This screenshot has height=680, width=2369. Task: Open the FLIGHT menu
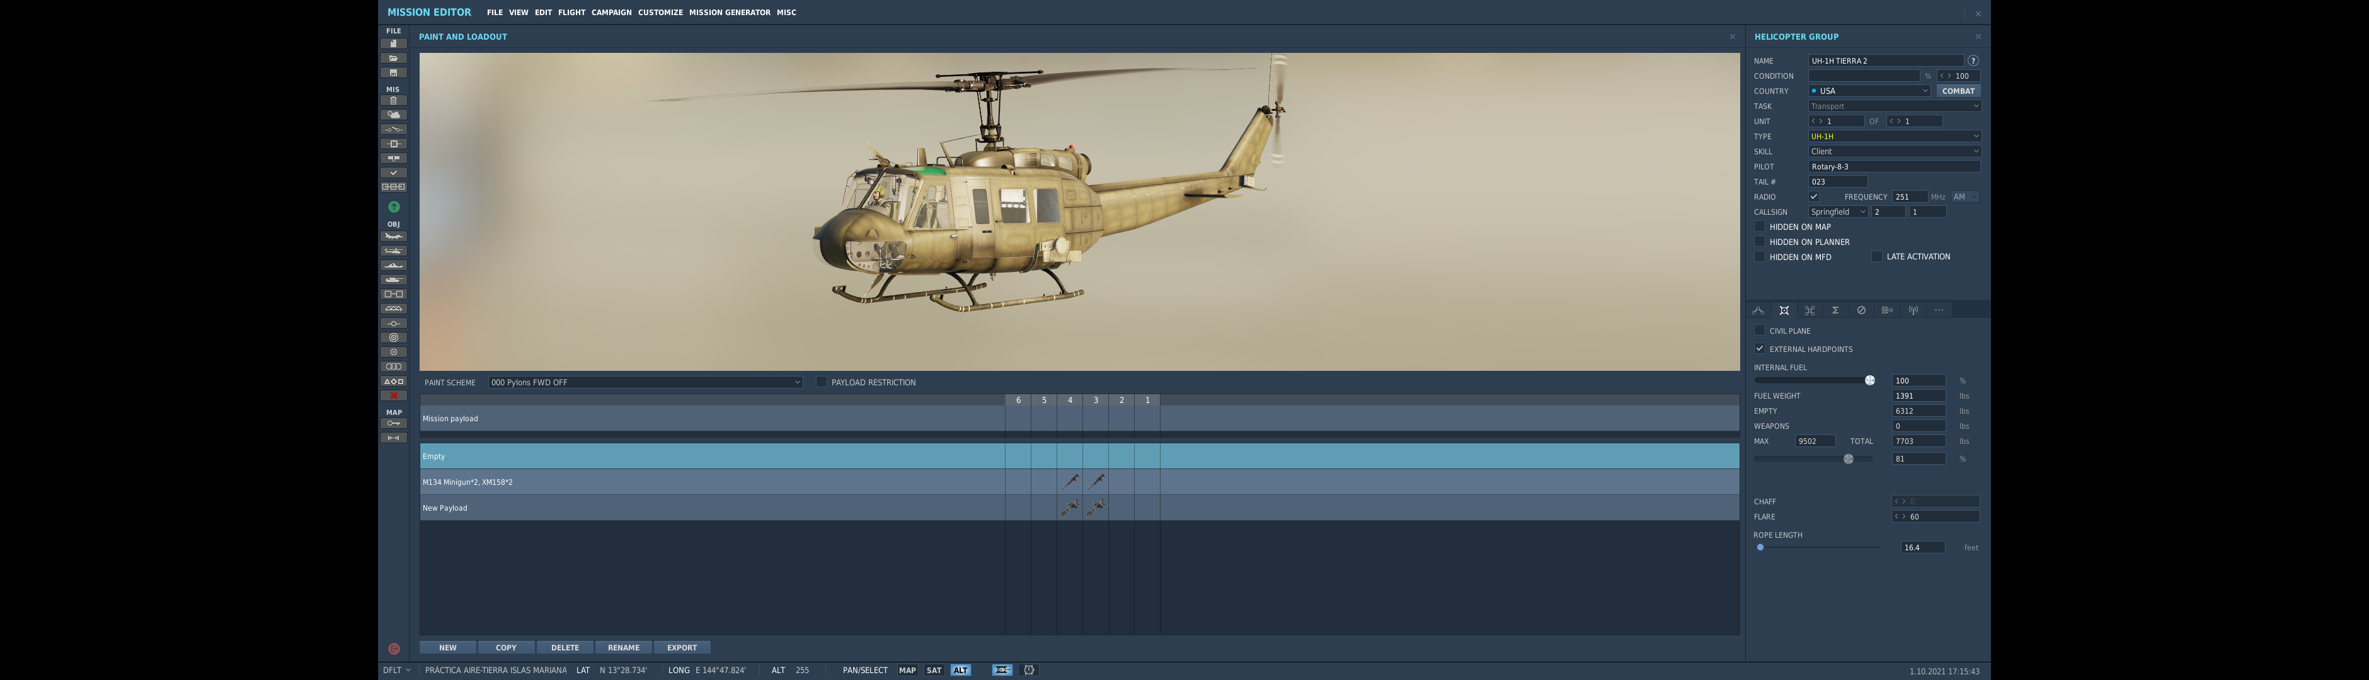(571, 13)
